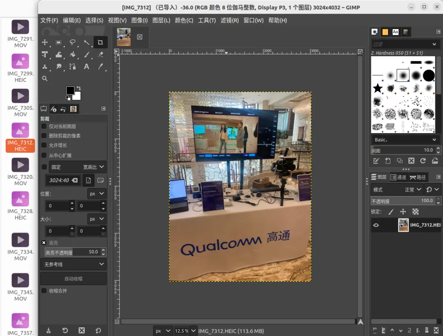Viewport: 443px width, 336px height.
Task: Enable 删除剪裁的像素 checkbox
Action: [x=44, y=136]
